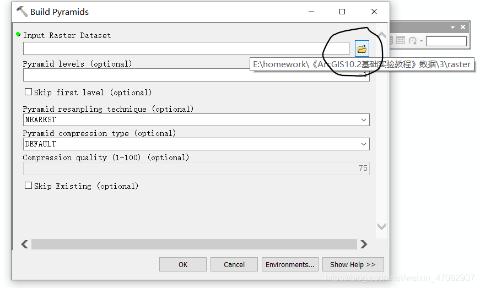Viewport: 480px width, 288px height.
Task: Click the 'Pyramid resampling technique (optional)' label
Action: click(109, 109)
